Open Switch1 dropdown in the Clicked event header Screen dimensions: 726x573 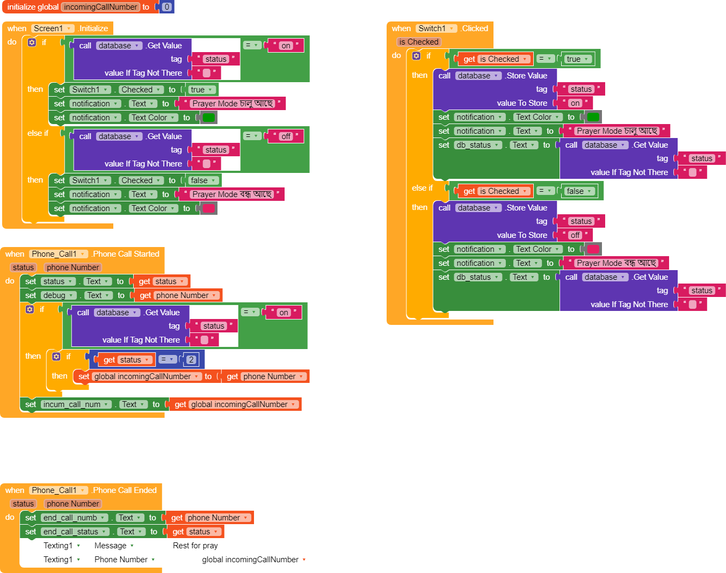pyautogui.click(x=437, y=28)
